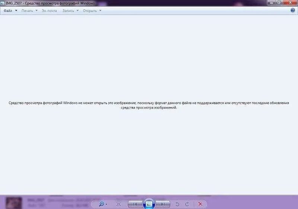Go to the next photo
This screenshot has width=298, height=209.
click(x=163, y=204)
